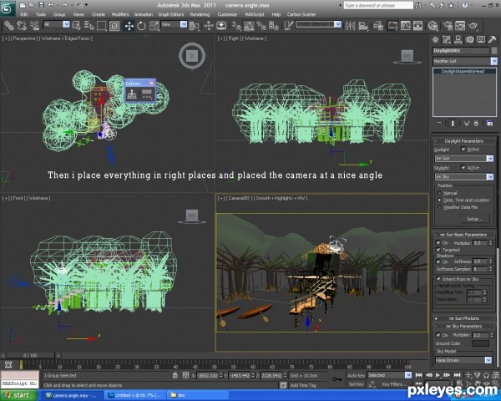Click the Use Pivot Point Center icon

point(194,26)
